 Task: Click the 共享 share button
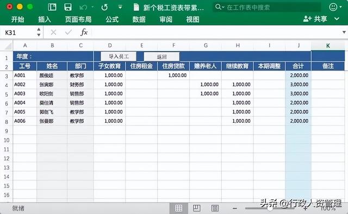click(x=315, y=19)
